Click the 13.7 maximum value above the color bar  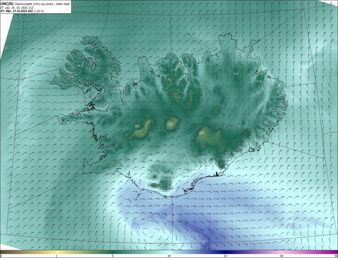point(204,248)
